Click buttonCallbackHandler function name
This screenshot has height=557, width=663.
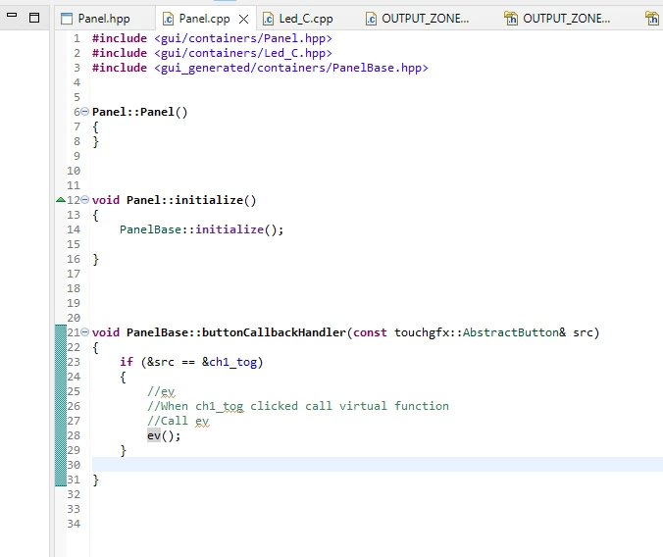[x=274, y=332]
